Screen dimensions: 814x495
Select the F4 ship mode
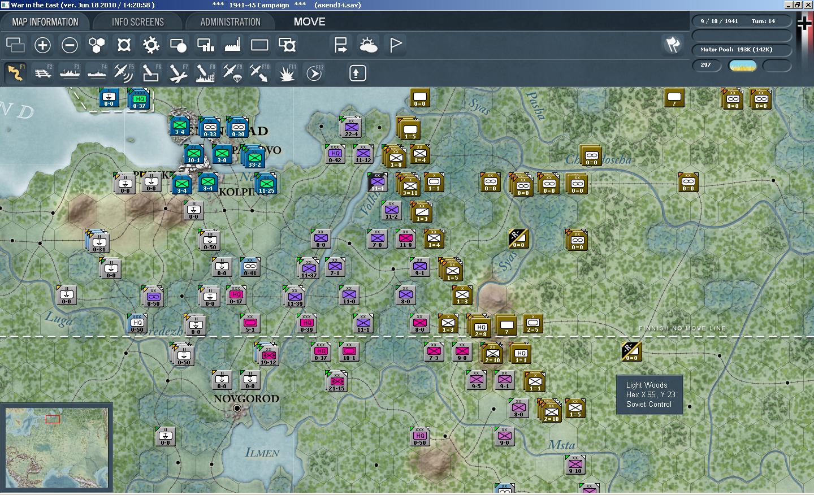(x=97, y=73)
